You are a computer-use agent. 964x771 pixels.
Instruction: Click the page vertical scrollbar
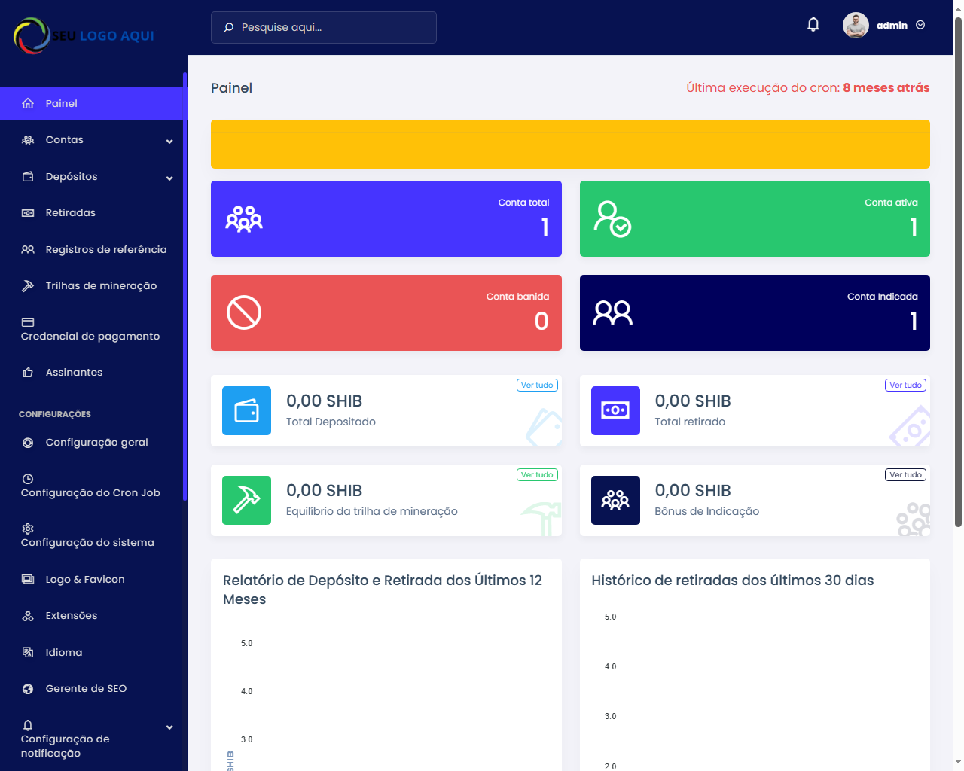pos(958,271)
